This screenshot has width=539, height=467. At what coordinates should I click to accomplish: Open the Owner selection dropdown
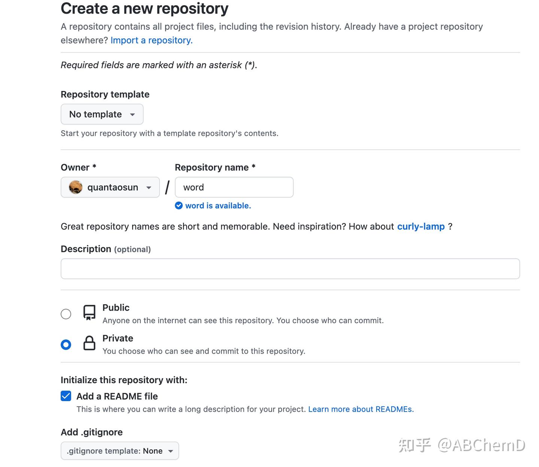[110, 187]
